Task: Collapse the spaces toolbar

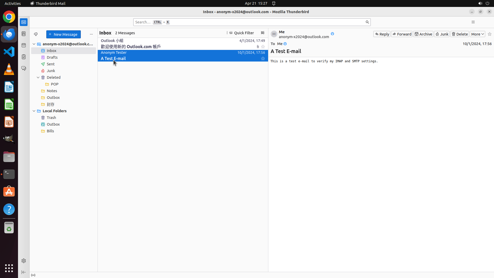Action: (24, 272)
